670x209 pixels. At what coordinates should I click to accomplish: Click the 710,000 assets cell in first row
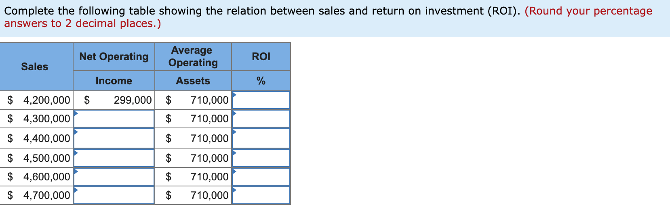click(209, 100)
